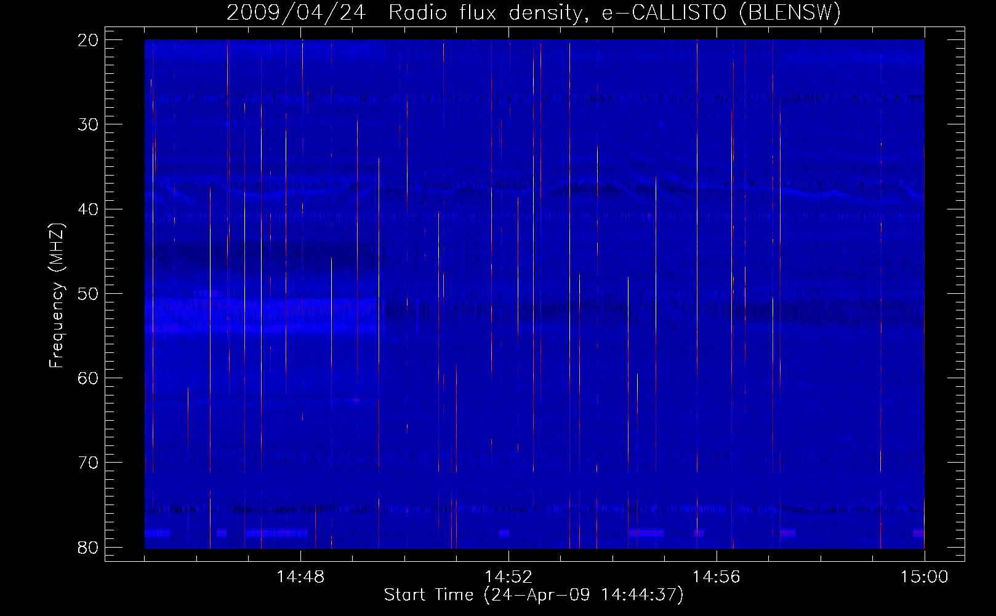Click the '80' frequency tick label
This screenshot has width=996, height=616.
click(89, 547)
